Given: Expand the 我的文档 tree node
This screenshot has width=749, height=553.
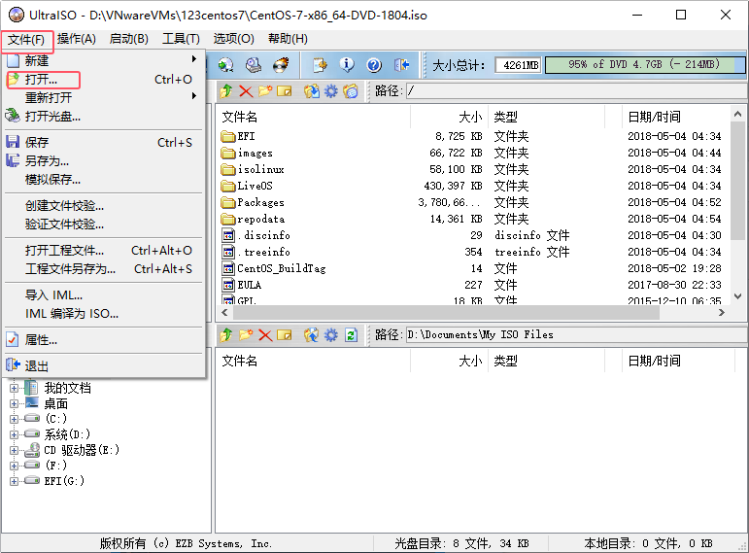Looking at the screenshot, I should (14, 388).
